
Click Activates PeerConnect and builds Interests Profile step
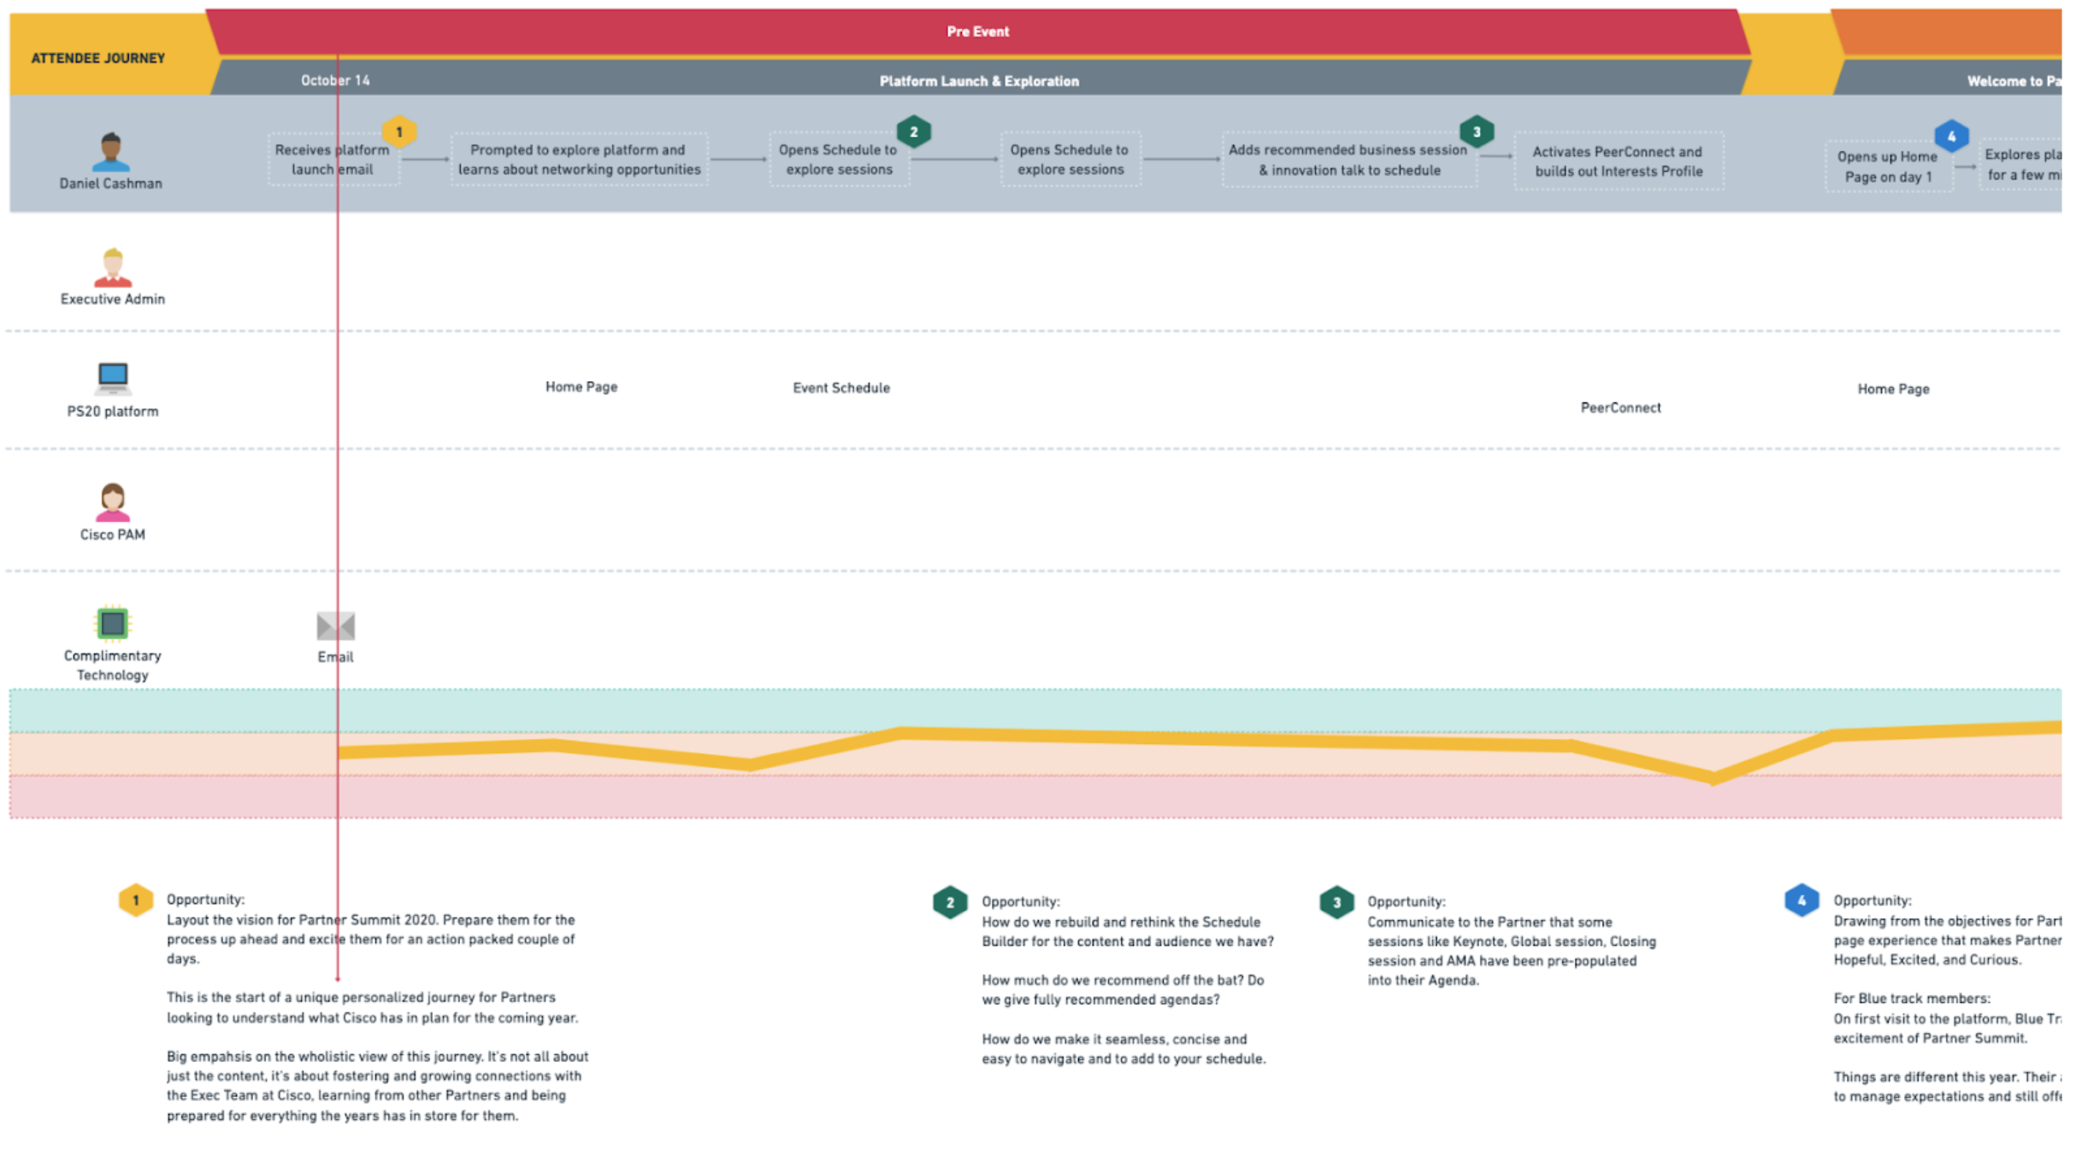click(x=1618, y=161)
